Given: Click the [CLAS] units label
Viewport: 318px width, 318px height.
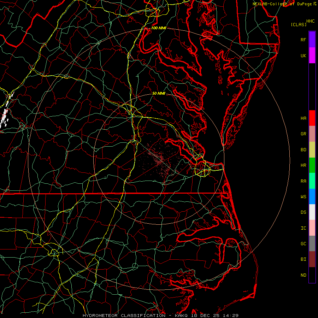Looking at the screenshot, I should [x=299, y=24].
